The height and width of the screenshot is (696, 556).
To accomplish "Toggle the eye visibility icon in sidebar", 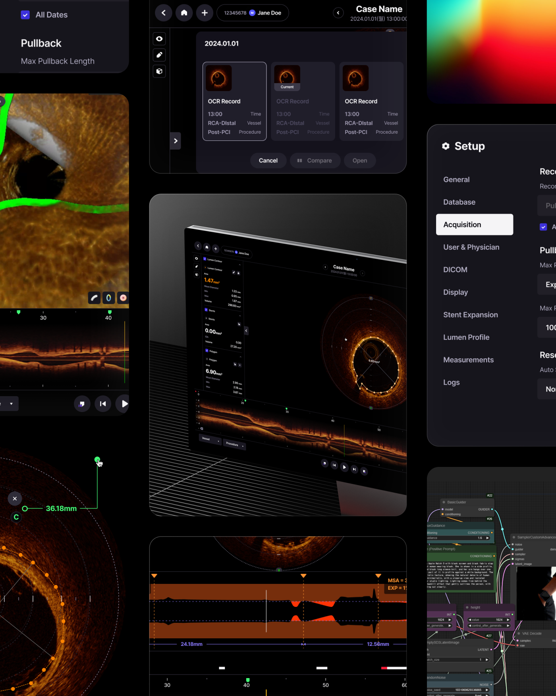I will pos(159,39).
